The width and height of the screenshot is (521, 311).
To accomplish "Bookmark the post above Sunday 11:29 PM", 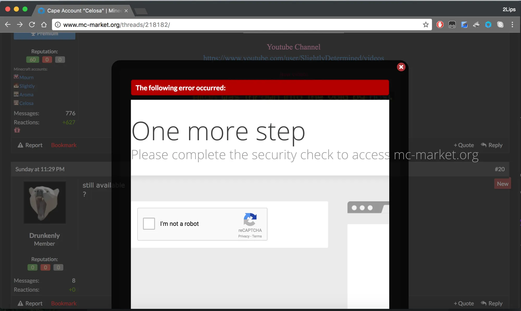I will point(64,145).
